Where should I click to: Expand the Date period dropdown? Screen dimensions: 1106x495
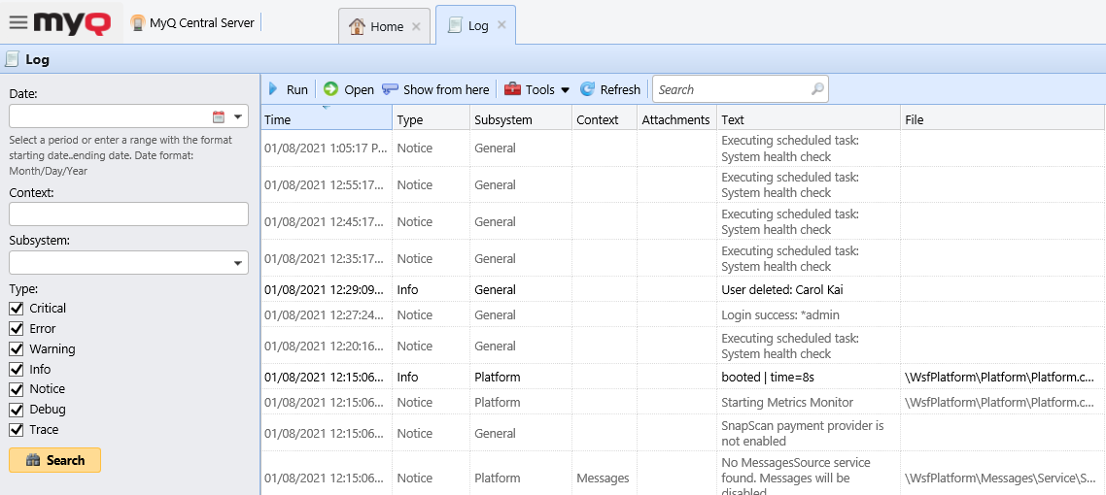point(238,116)
